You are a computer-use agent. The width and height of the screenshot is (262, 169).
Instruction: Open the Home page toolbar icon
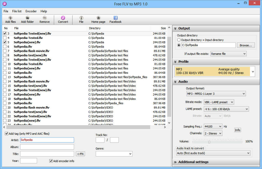click(x=98, y=20)
